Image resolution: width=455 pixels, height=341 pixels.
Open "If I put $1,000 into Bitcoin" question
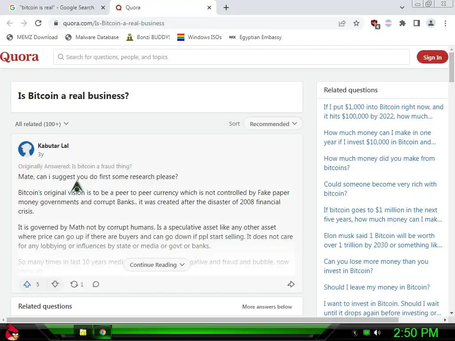click(x=383, y=111)
